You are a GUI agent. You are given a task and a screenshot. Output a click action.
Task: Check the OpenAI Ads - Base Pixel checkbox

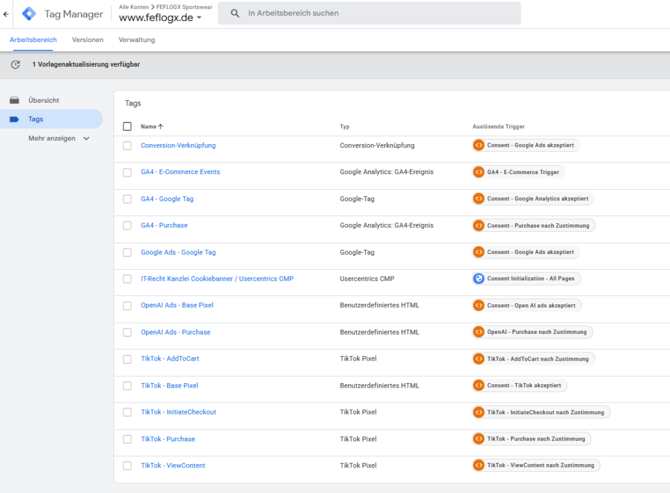tap(128, 306)
